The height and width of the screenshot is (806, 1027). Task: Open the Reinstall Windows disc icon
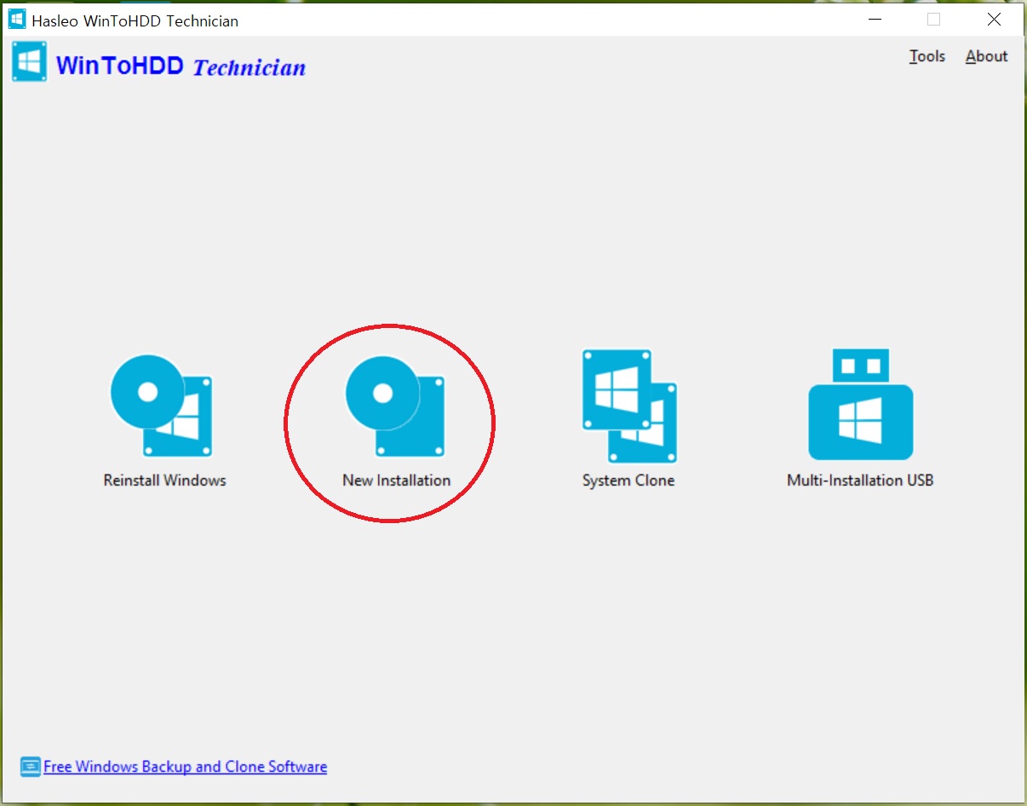pyautogui.click(x=161, y=406)
